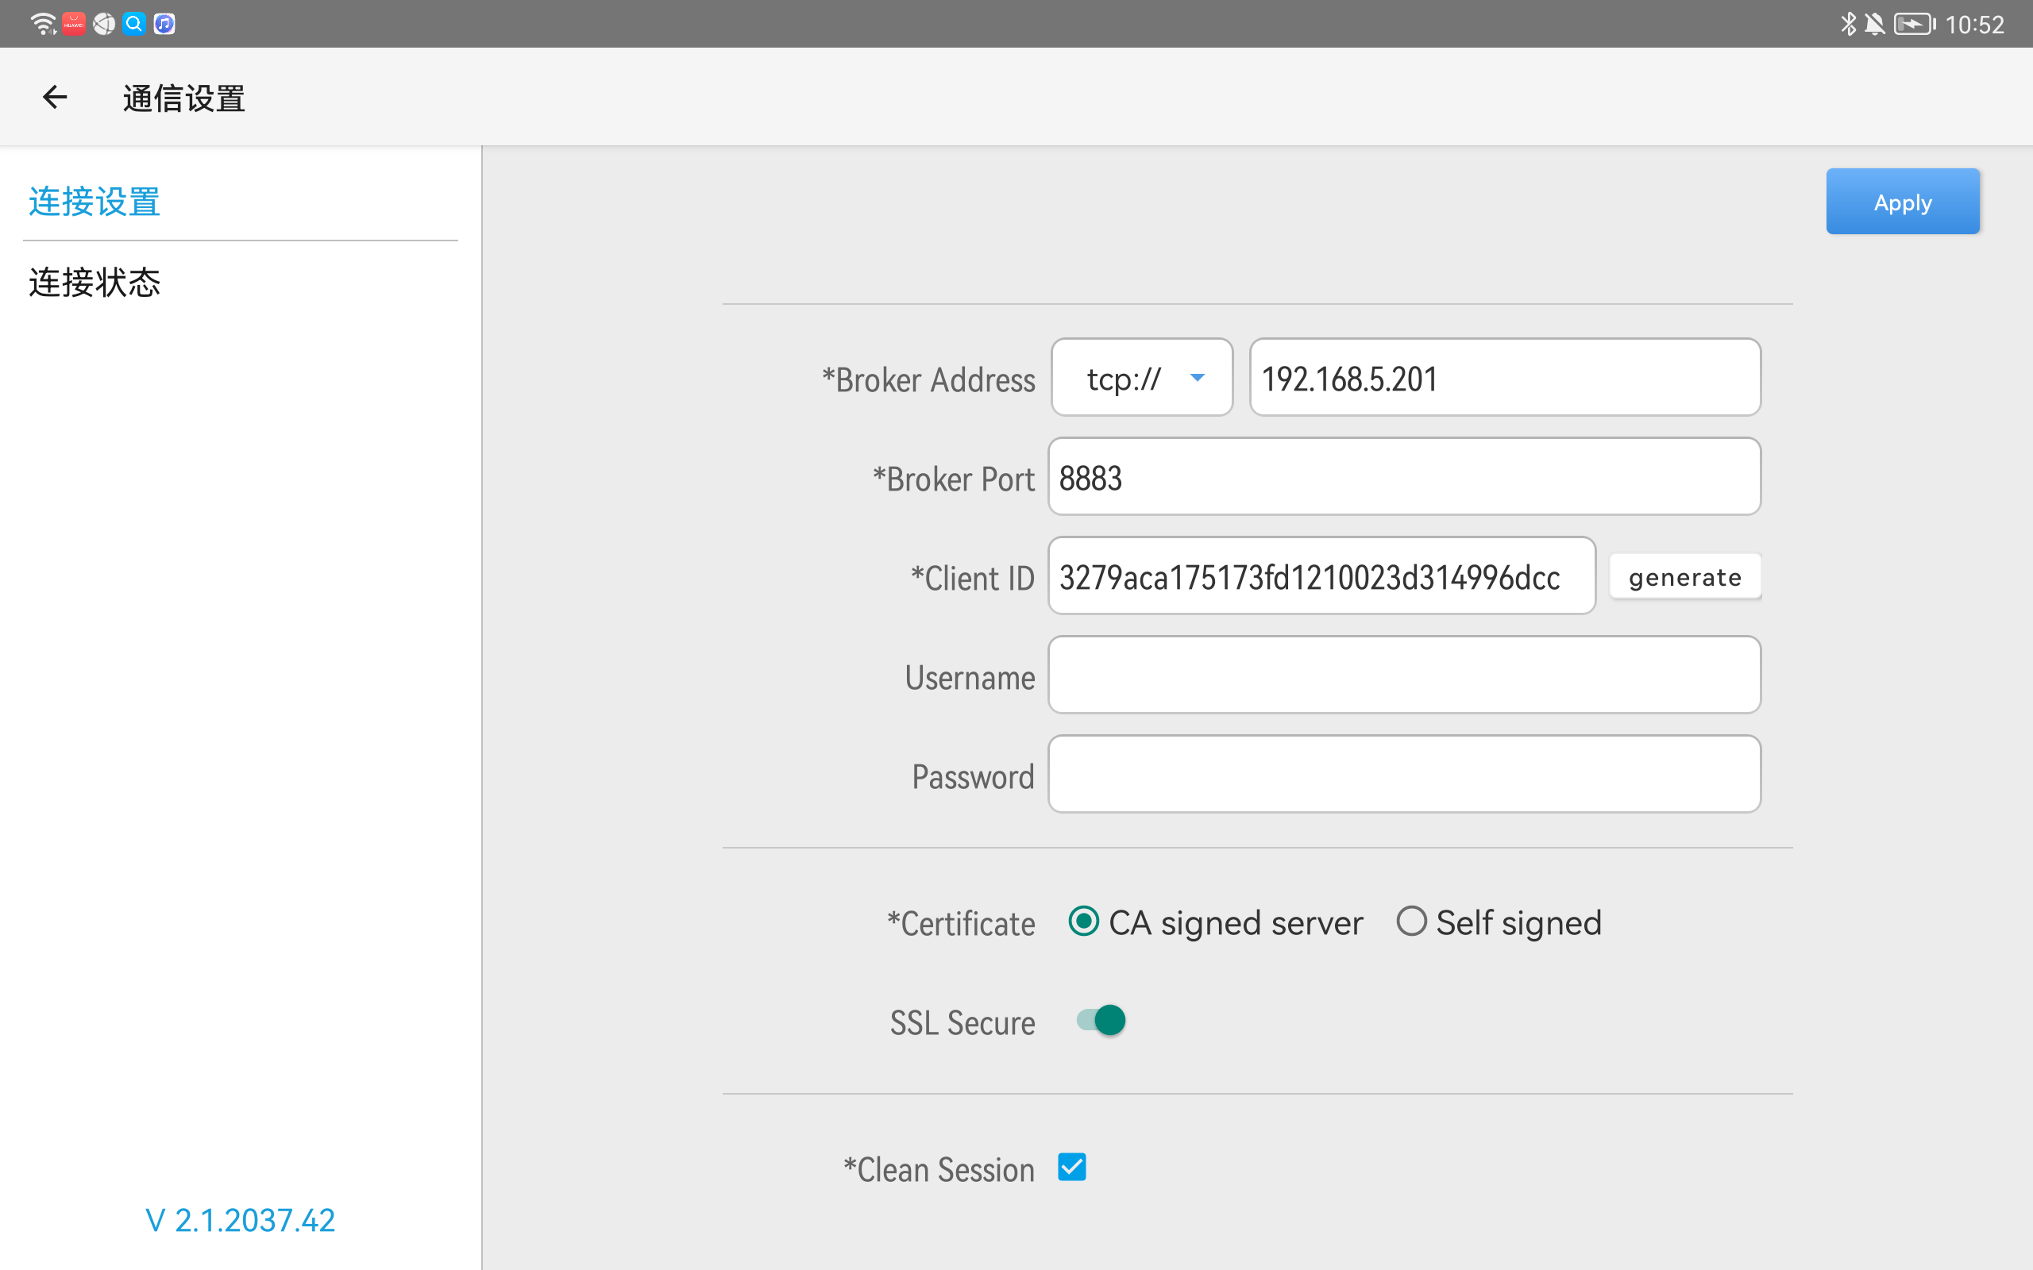2033x1270 pixels.
Task: Click into the Username field
Action: click(x=1405, y=675)
